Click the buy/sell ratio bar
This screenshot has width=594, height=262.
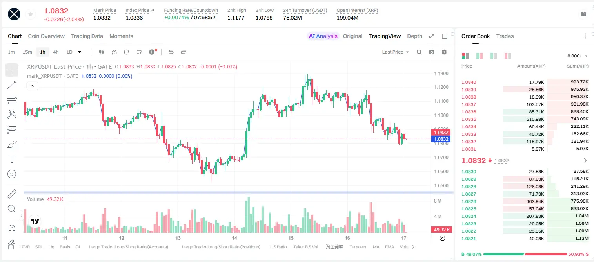(x=525, y=254)
